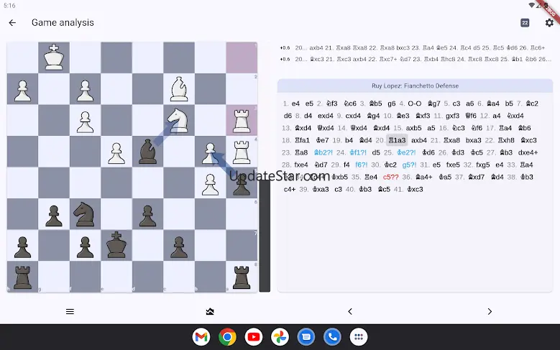Select the black bishop on d4
The width and height of the screenshot is (560, 350).
coord(147,152)
